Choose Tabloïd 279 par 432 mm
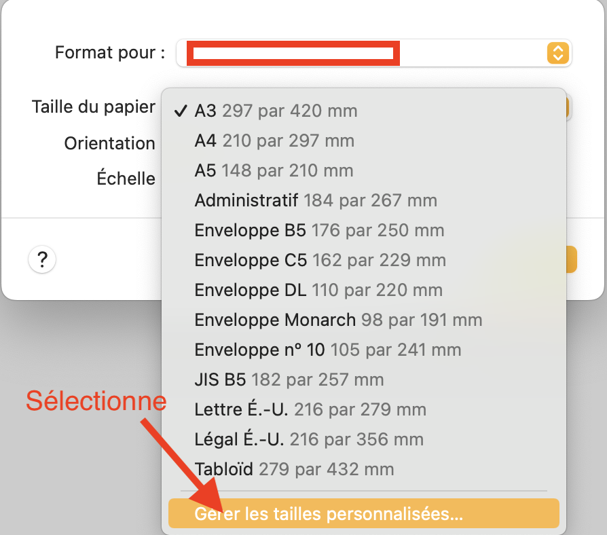This screenshot has height=535, width=607. (x=294, y=469)
